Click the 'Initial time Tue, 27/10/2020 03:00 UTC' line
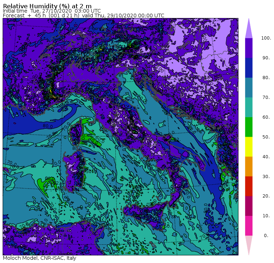 click(x=52, y=11)
